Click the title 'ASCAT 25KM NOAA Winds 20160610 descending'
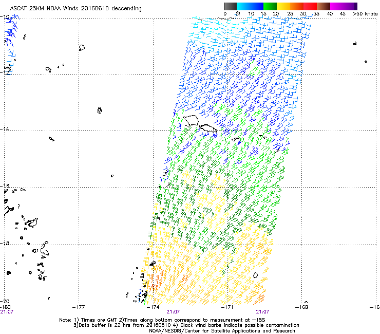The width and height of the screenshot is (380, 334). 75,9
